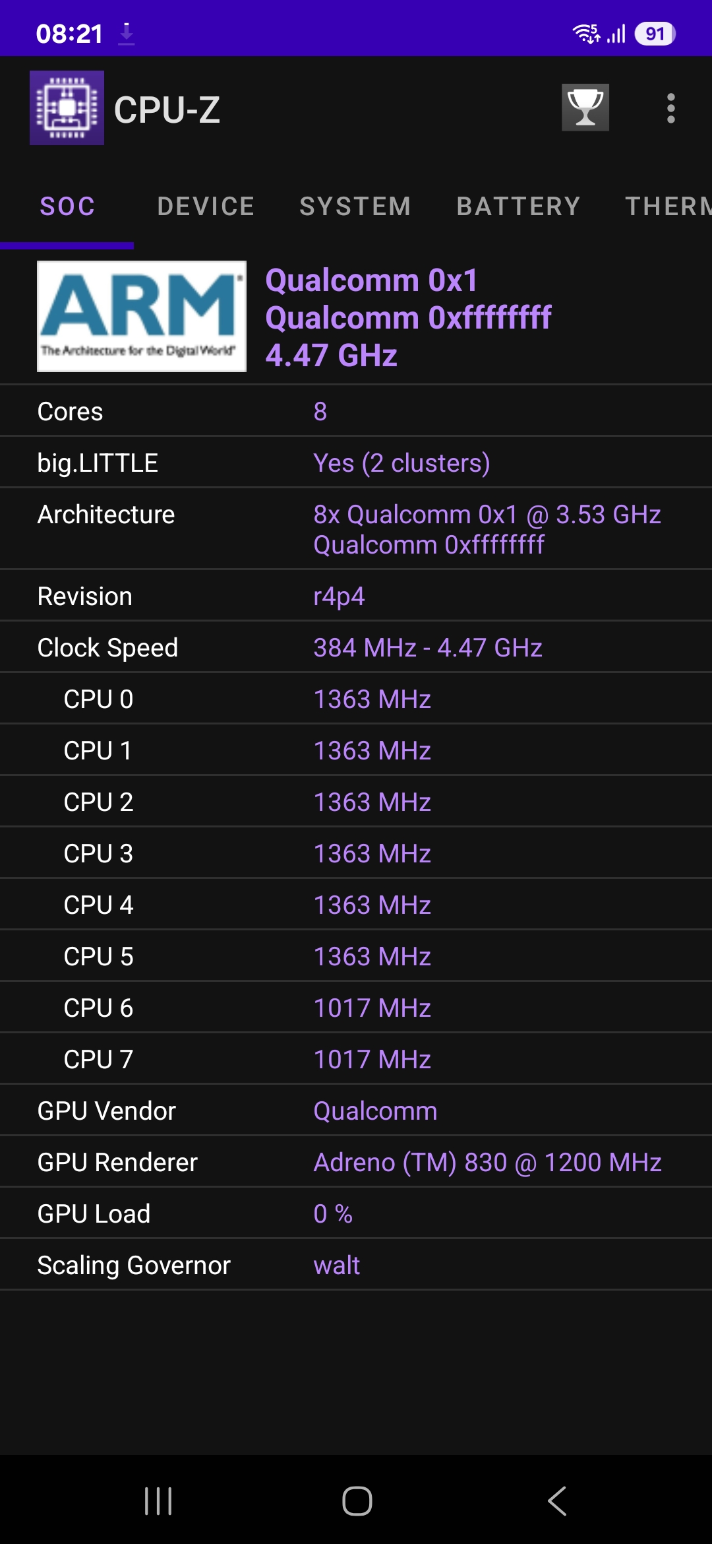Screen dimensions: 712x1544
Task: Tap the trophy benchmark icon
Action: 585,108
